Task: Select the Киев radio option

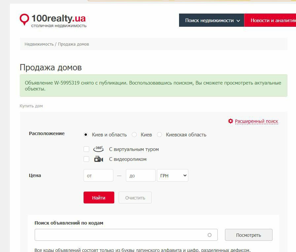Action: click(134, 135)
